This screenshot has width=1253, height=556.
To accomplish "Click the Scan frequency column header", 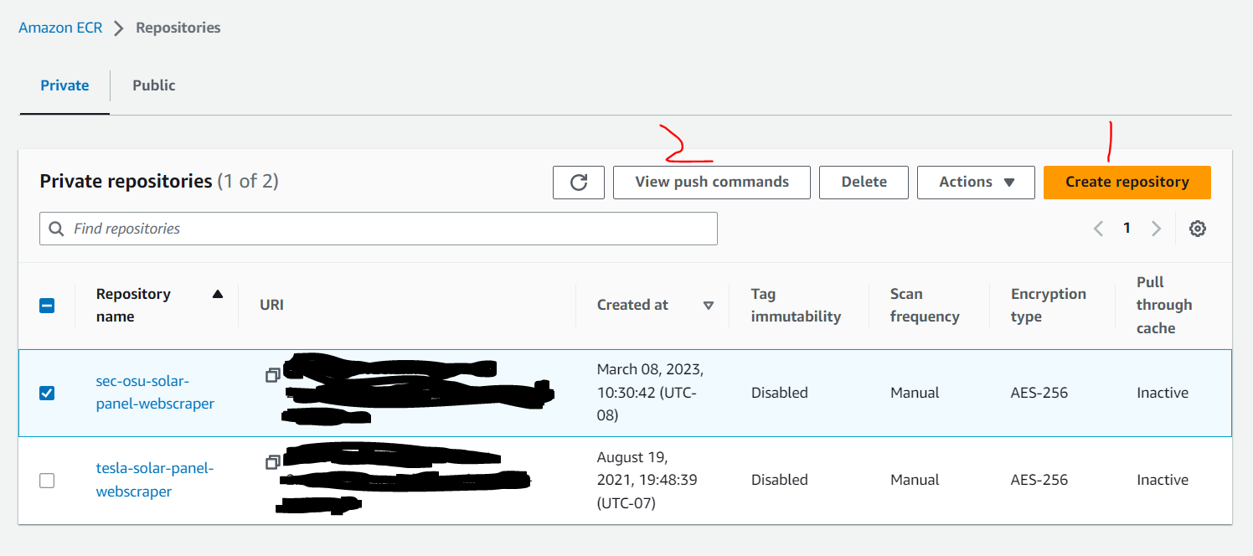I will click(x=925, y=306).
